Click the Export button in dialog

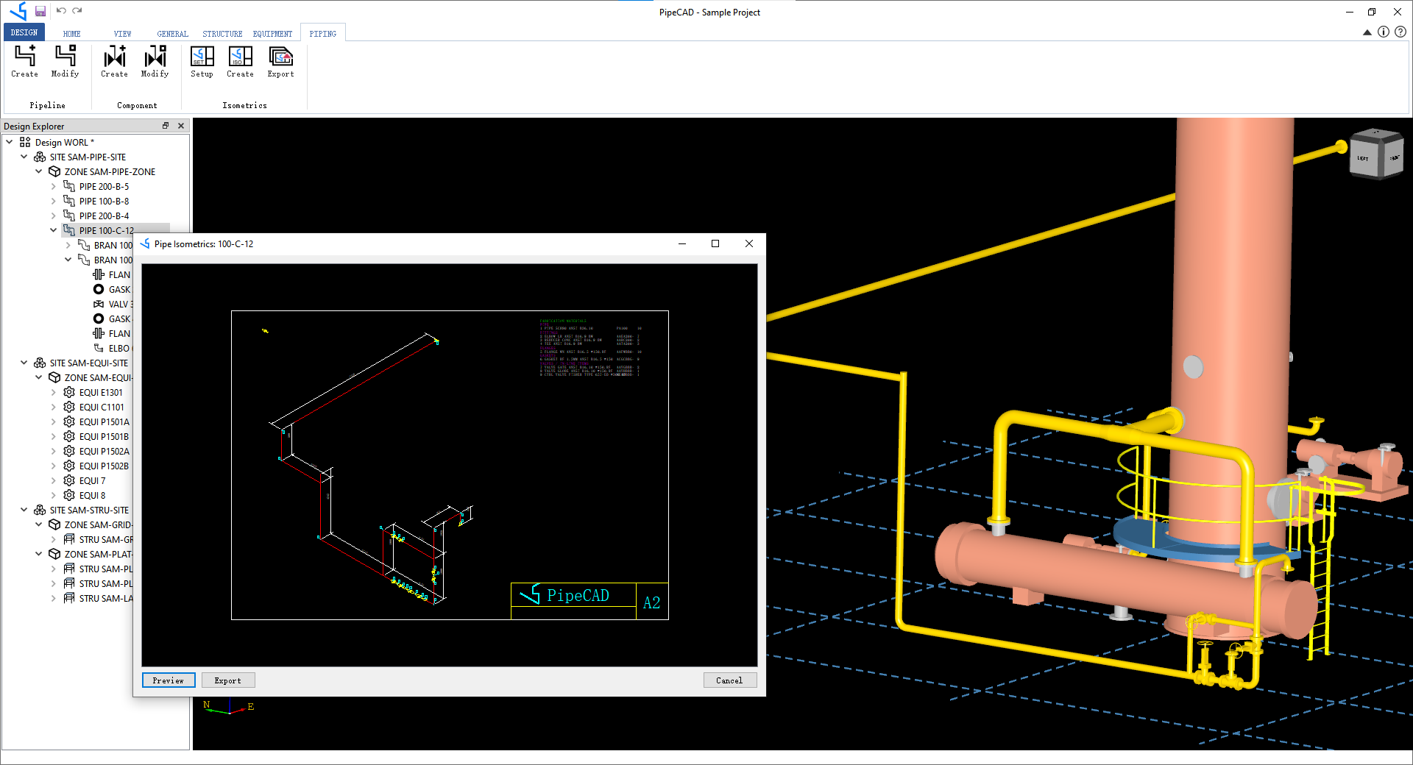[228, 680]
